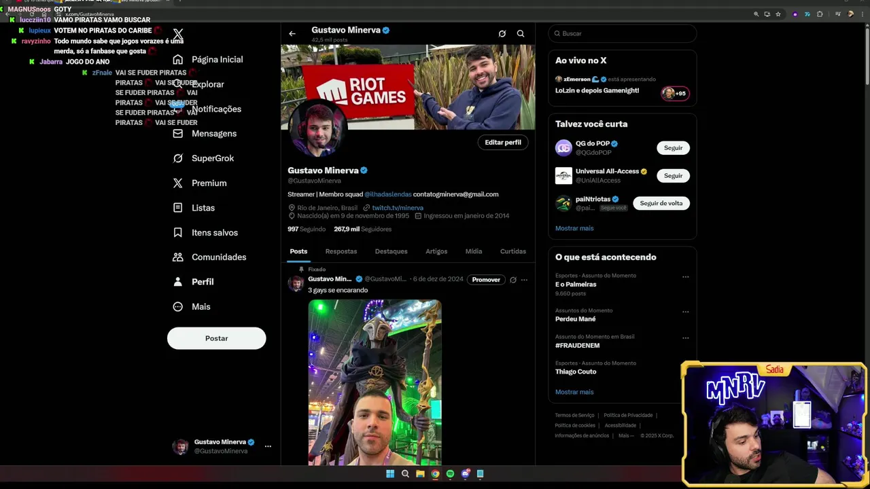Open Política de cookies footer link
The width and height of the screenshot is (870, 489).
click(575, 426)
